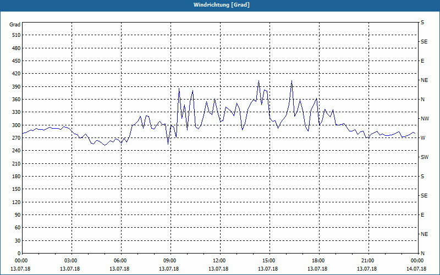The image size is (440, 275).
Task: Click the 06:00 time axis label
Action: coord(119,261)
